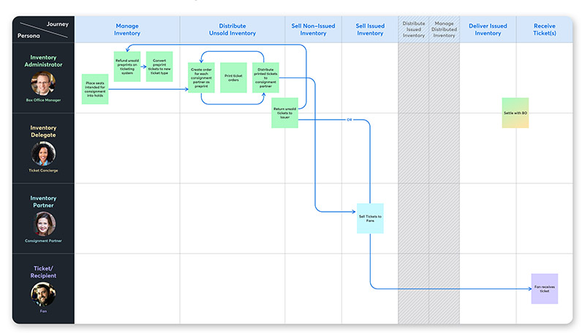Select the Consignment Partner avatar
The width and height of the screenshot is (585, 336).
pyautogui.click(x=43, y=224)
